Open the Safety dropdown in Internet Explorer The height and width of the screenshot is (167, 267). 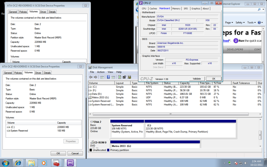240,23
